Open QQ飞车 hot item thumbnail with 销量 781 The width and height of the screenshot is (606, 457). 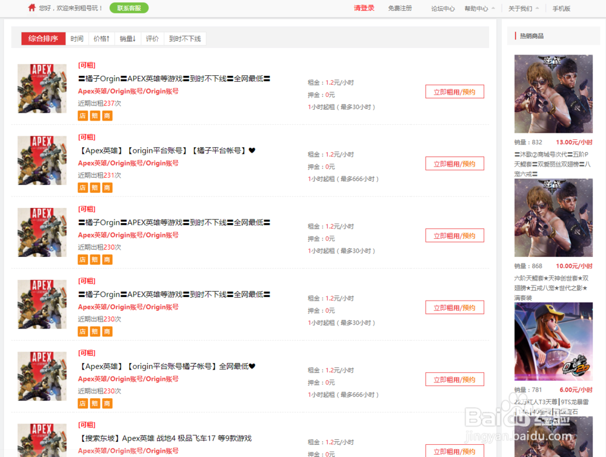tap(553, 341)
